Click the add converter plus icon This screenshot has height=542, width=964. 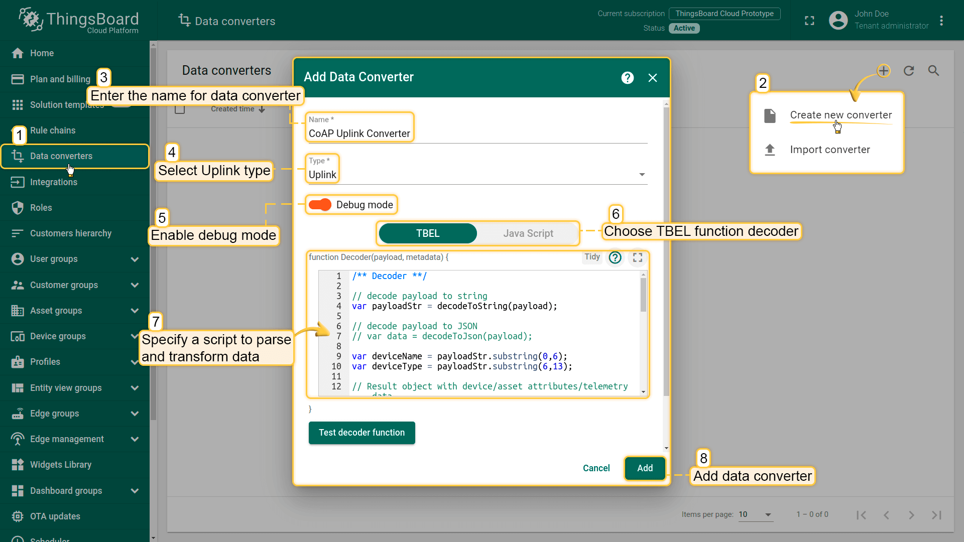click(884, 71)
